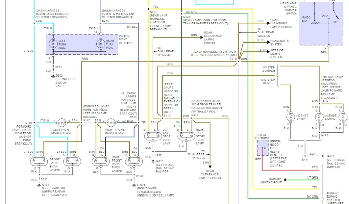349x204 pixels.
Task: Click the S413 splice label
Action: pos(195,115)
